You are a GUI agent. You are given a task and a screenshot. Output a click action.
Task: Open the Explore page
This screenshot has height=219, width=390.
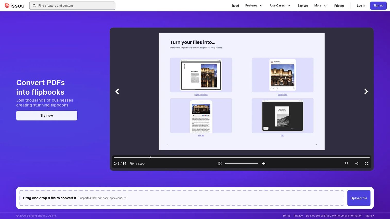[303, 6]
